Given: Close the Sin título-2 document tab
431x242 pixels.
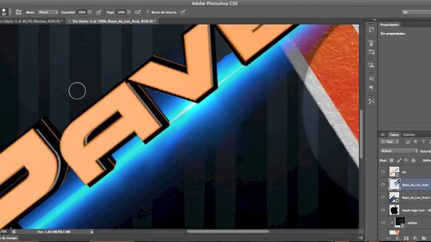Looking at the screenshot, I should (69, 21).
